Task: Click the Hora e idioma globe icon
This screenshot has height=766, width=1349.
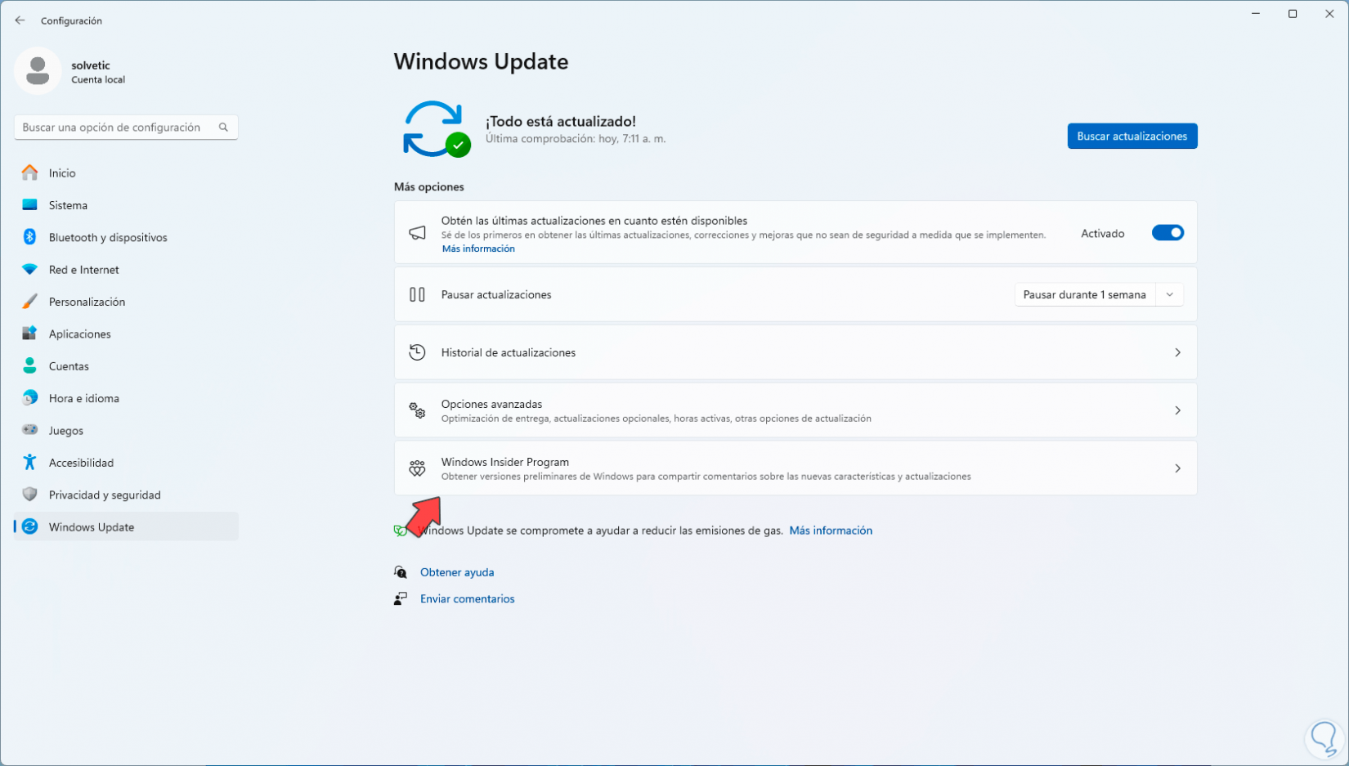Action: 30,398
